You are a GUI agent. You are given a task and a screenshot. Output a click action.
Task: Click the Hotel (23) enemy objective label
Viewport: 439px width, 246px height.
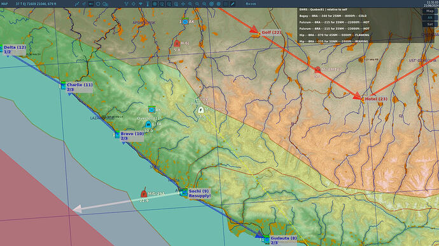coord(376,99)
